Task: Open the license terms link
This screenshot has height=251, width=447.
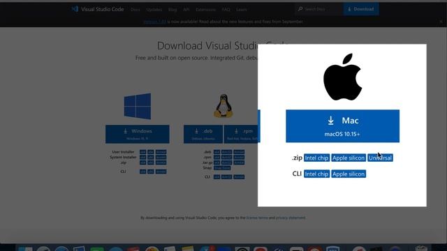Action: point(257,218)
